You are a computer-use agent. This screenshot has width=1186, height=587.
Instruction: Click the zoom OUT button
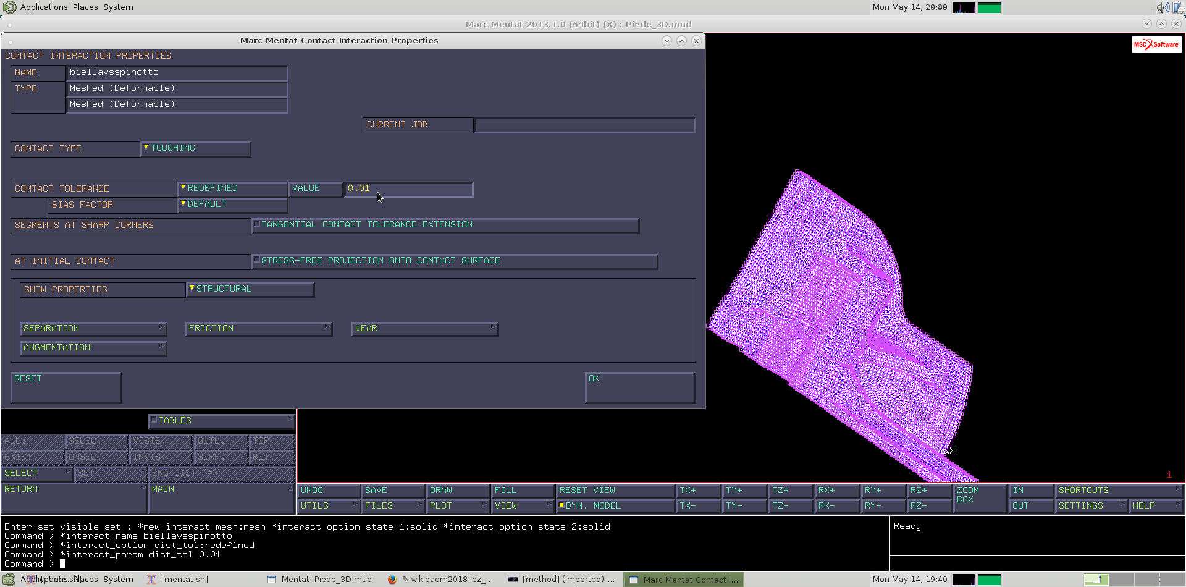(1032, 506)
